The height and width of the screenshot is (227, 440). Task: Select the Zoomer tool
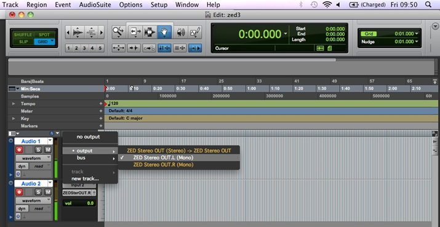click(119, 32)
